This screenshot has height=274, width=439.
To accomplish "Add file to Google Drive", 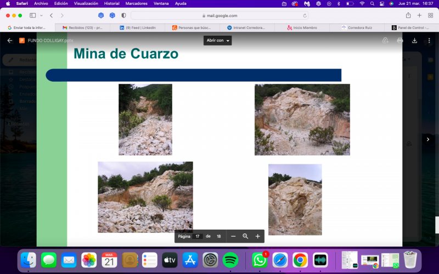I will [385, 41].
